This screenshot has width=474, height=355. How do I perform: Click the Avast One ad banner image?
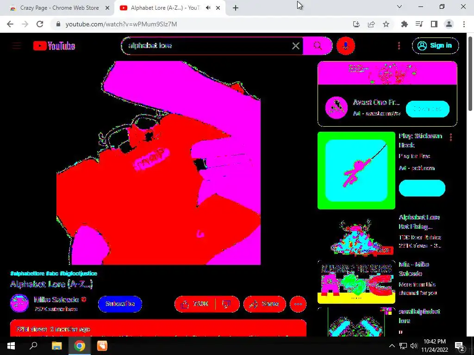[387, 73]
